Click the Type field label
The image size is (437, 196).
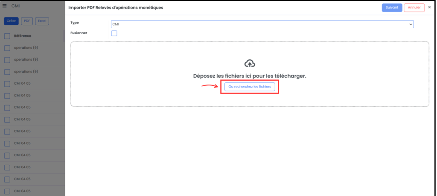[75, 23]
